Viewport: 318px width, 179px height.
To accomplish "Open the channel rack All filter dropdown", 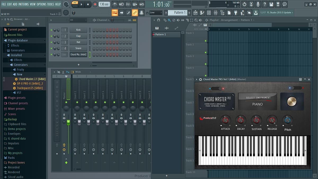I will 78,20.
